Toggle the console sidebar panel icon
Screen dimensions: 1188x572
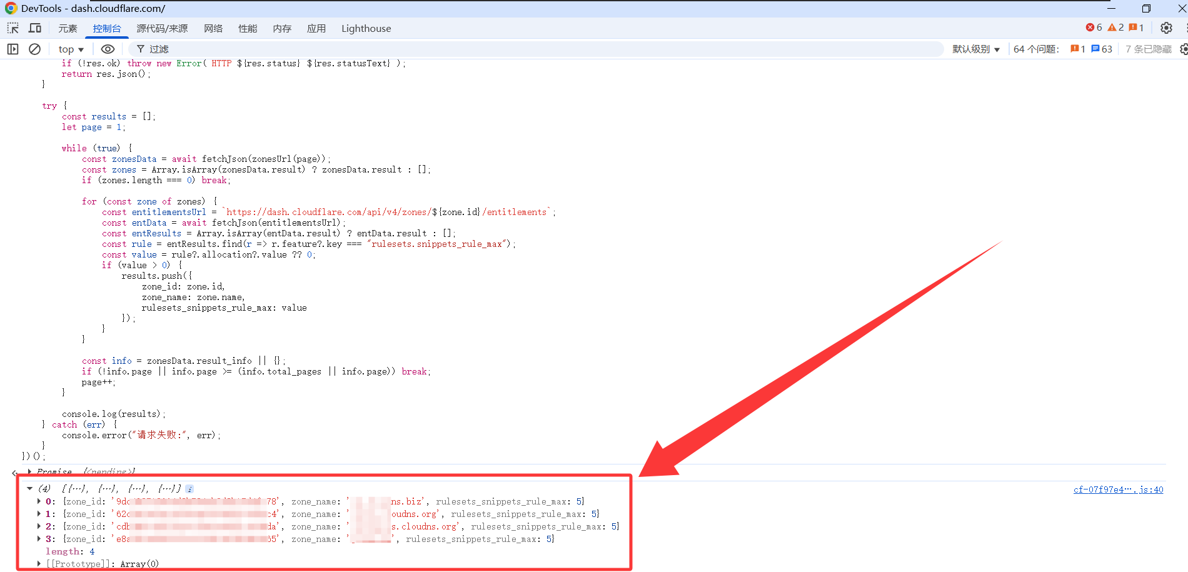click(x=13, y=49)
